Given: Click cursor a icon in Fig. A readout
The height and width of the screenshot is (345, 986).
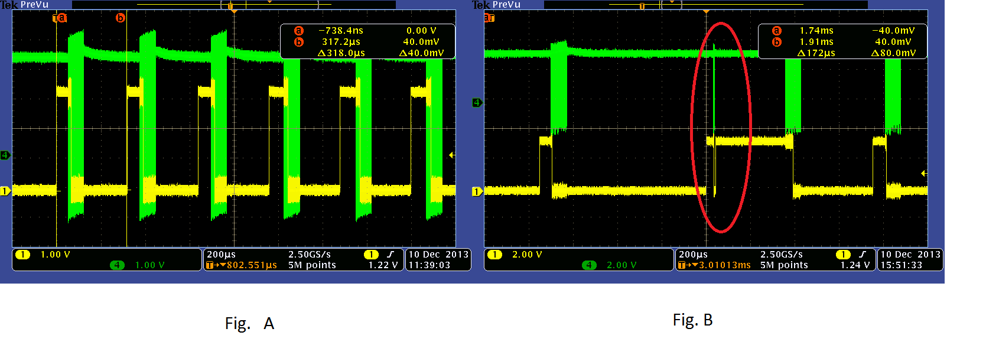Looking at the screenshot, I should tap(298, 31).
